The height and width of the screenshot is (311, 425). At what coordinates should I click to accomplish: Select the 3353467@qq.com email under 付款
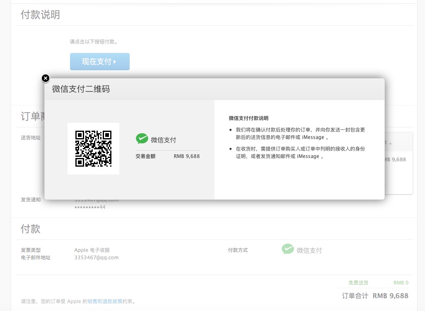[x=97, y=258]
